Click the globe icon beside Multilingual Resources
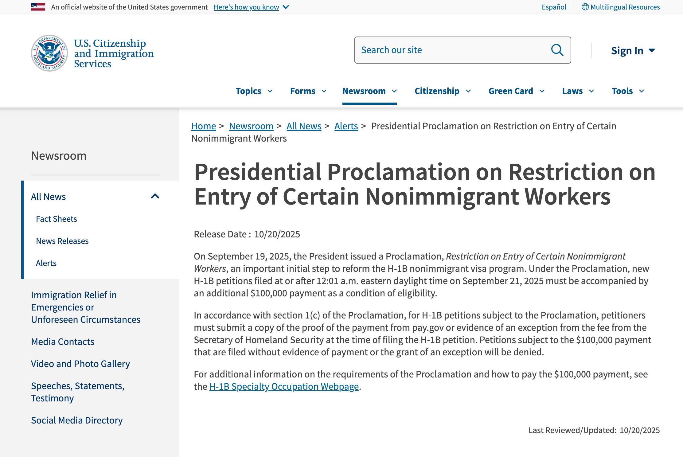 click(x=585, y=7)
